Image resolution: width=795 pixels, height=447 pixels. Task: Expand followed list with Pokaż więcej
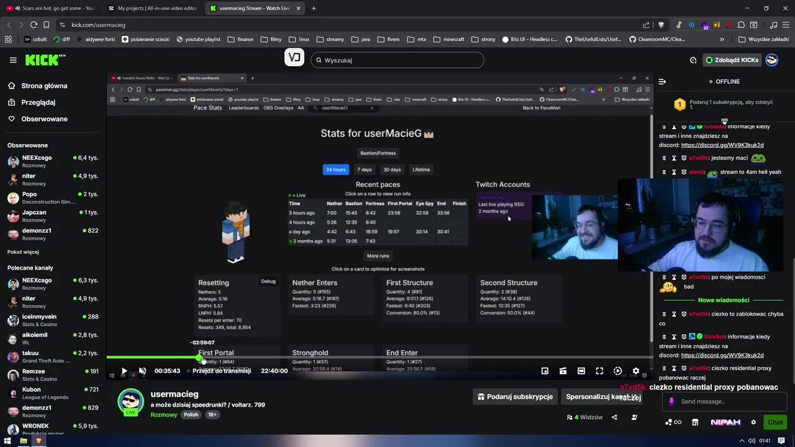23,252
